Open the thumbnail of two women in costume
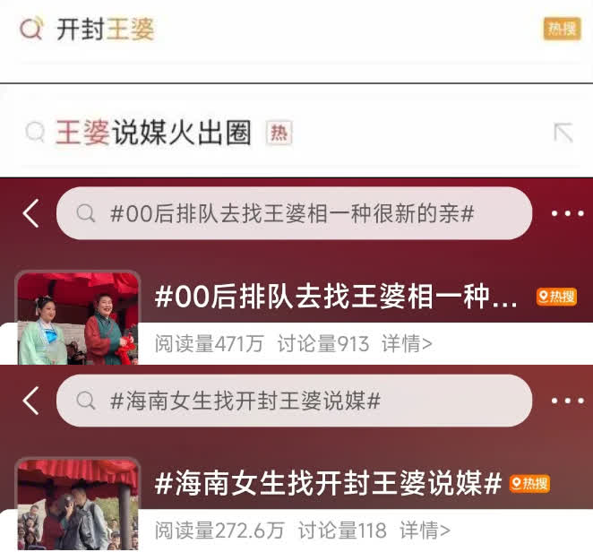593x552 pixels. (78, 318)
